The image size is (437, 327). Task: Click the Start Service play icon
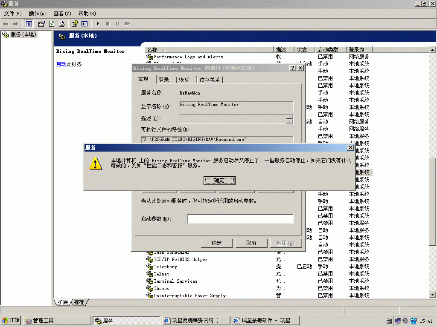click(98, 24)
